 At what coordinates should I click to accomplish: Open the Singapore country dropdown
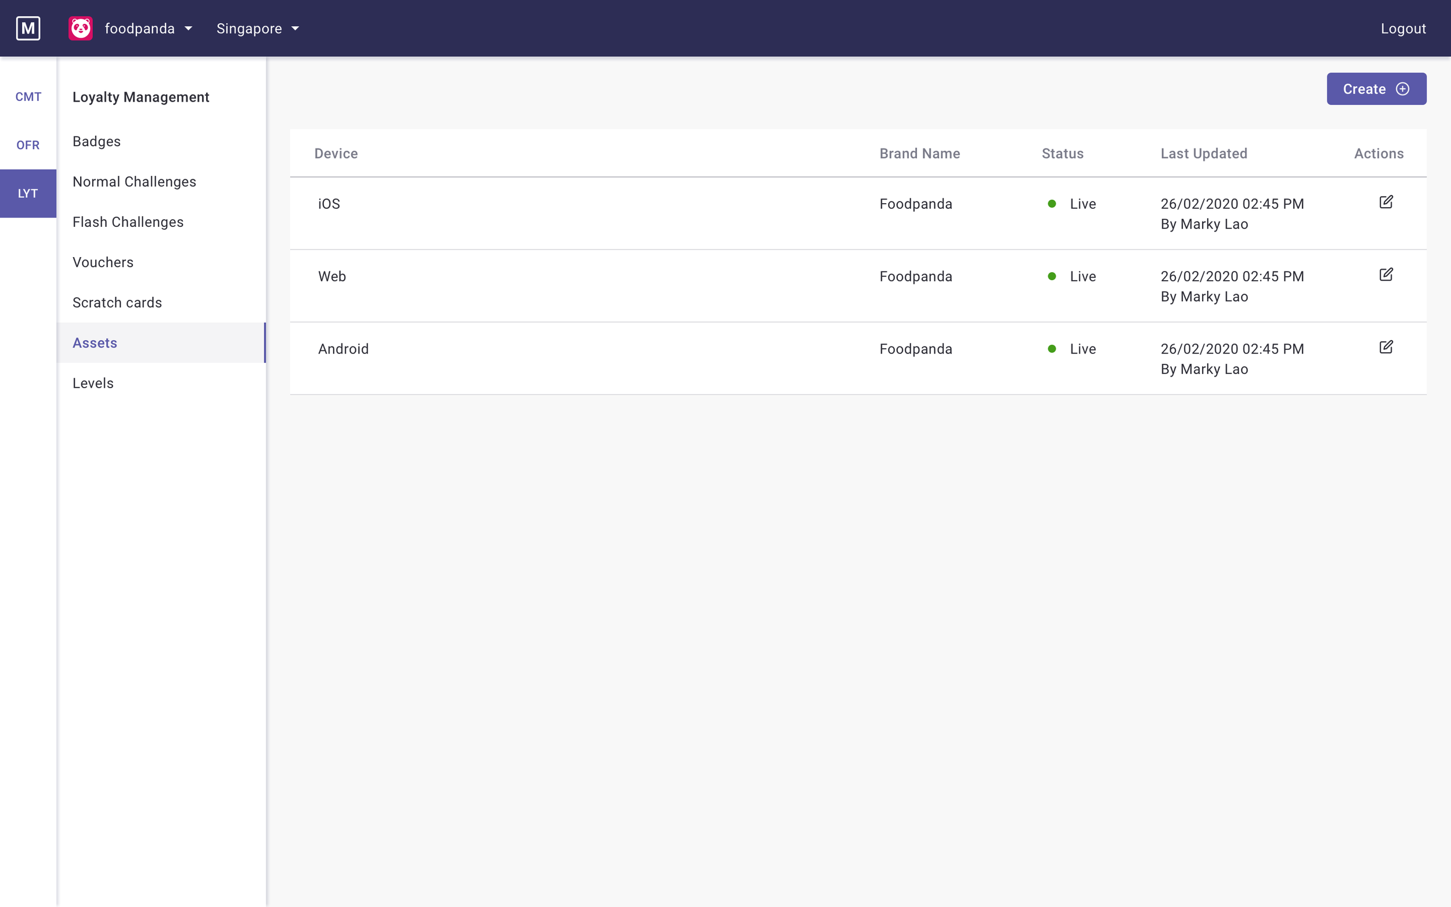pyautogui.click(x=257, y=28)
